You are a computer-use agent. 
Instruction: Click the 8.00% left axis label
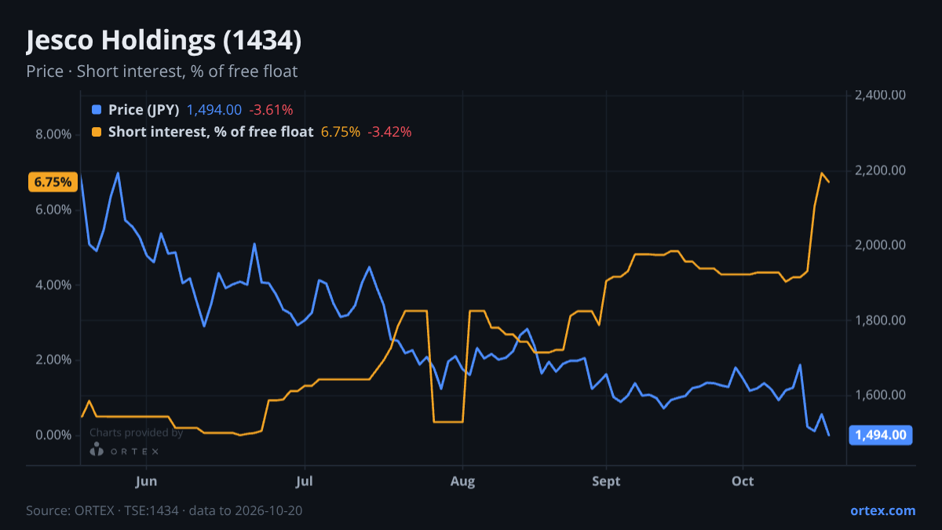53,134
